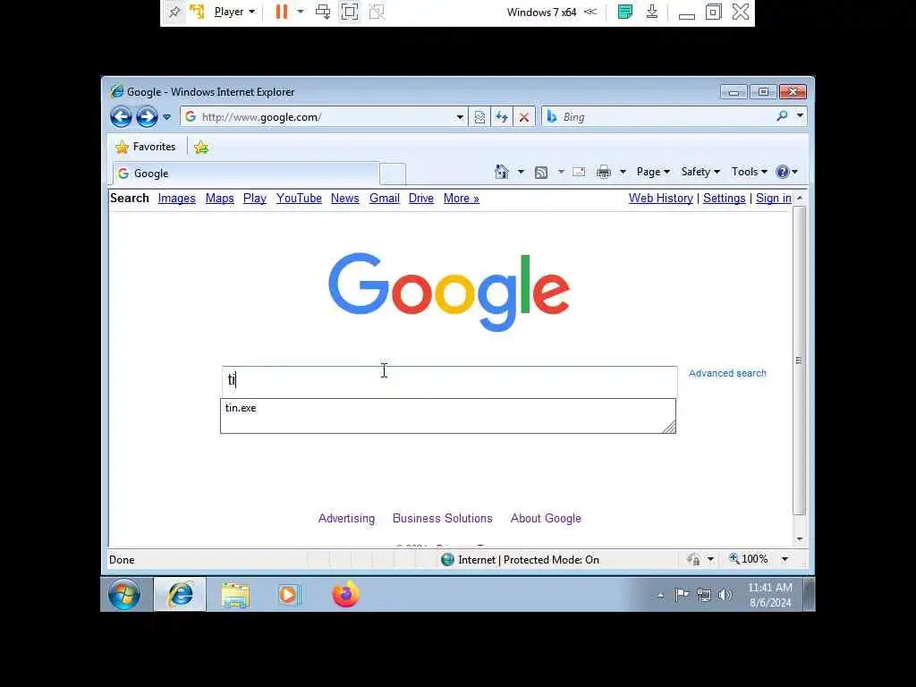Open Google Settings link

[725, 198]
